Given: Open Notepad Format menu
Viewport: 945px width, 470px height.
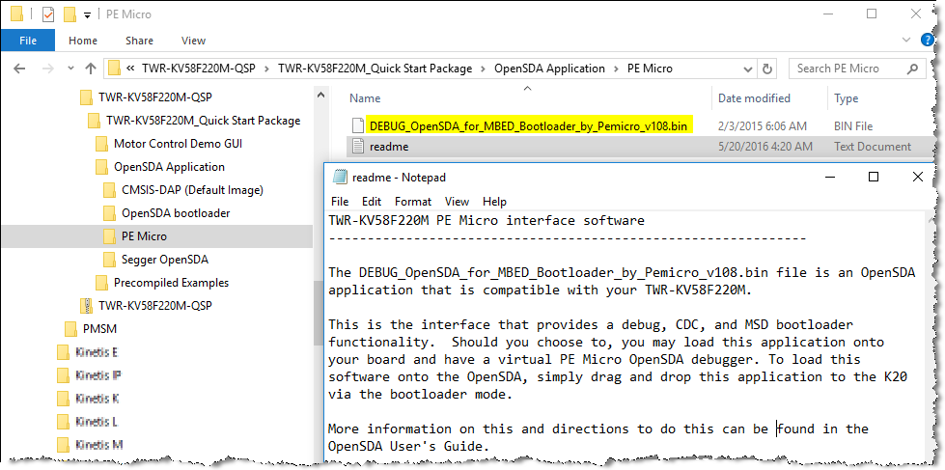Looking at the screenshot, I should (413, 202).
